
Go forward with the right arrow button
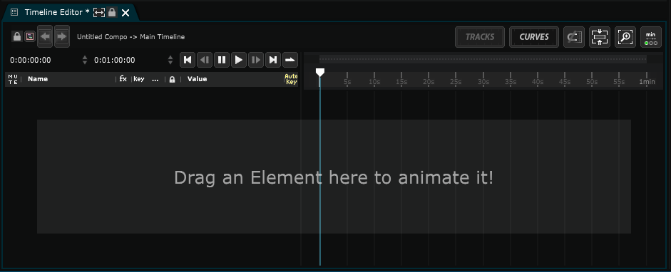62,37
